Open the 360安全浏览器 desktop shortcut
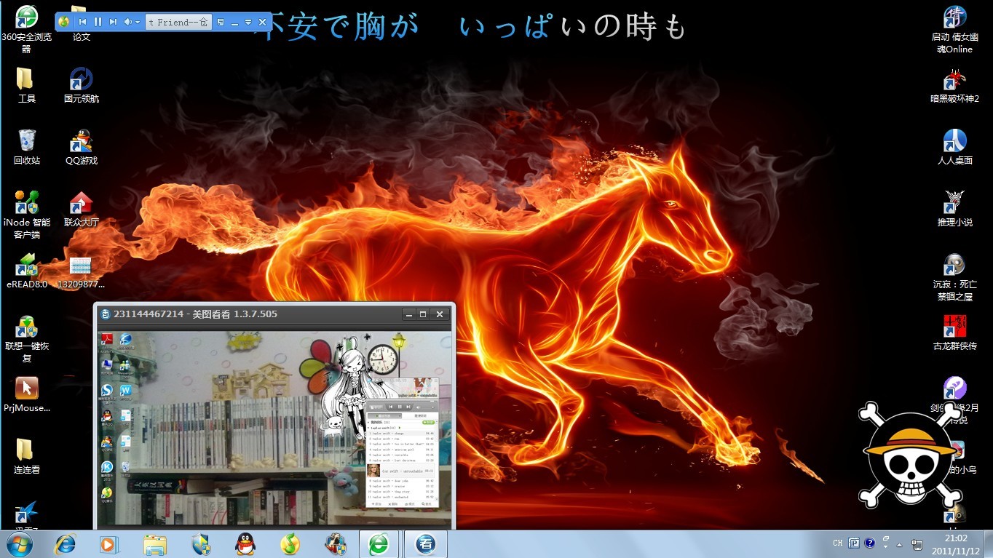Viewport: 993px width, 558px height. (27, 29)
